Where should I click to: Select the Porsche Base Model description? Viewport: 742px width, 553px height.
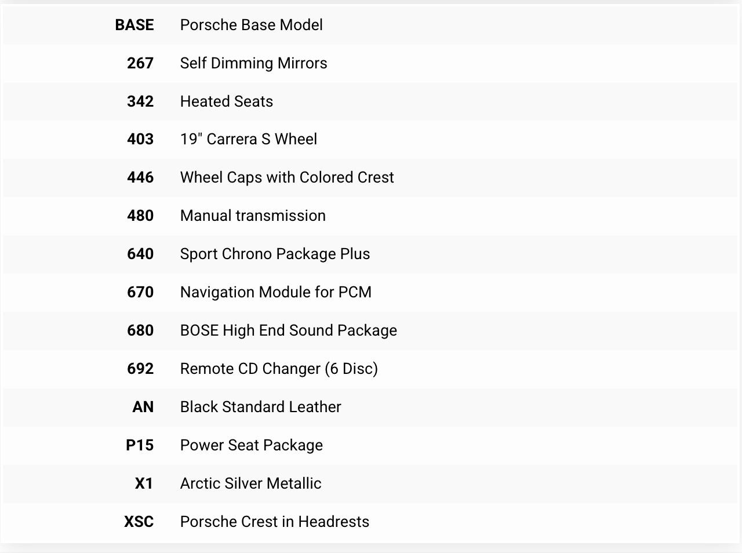click(x=251, y=25)
